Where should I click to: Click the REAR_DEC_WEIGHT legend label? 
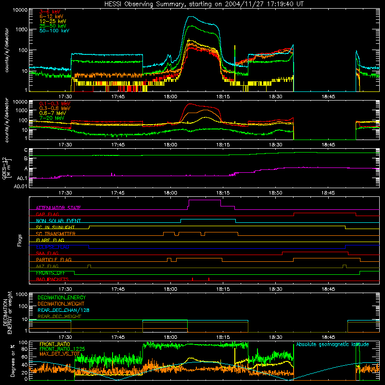coord(59,317)
